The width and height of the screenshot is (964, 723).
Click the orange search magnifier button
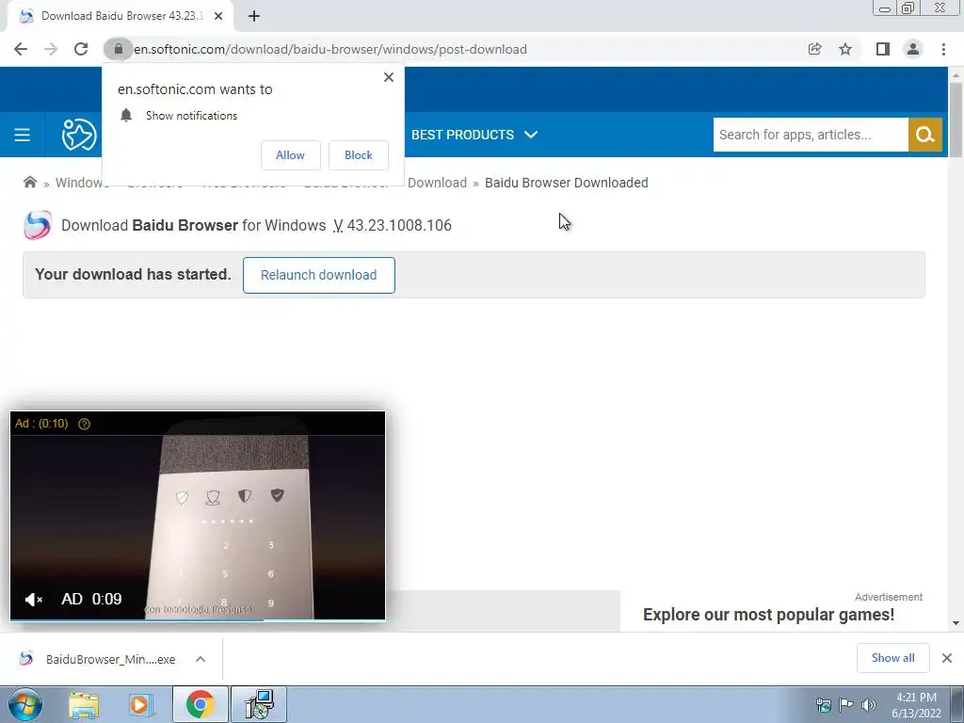tap(924, 135)
